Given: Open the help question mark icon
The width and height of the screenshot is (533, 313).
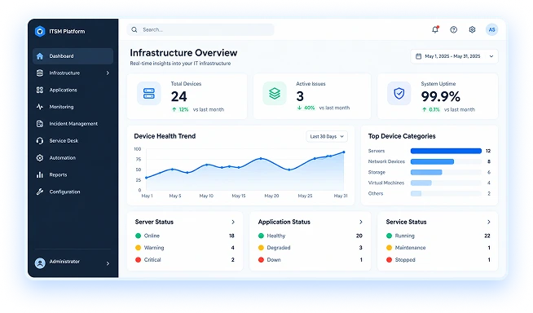Looking at the screenshot, I should pyautogui.click(x=453, y=29).
